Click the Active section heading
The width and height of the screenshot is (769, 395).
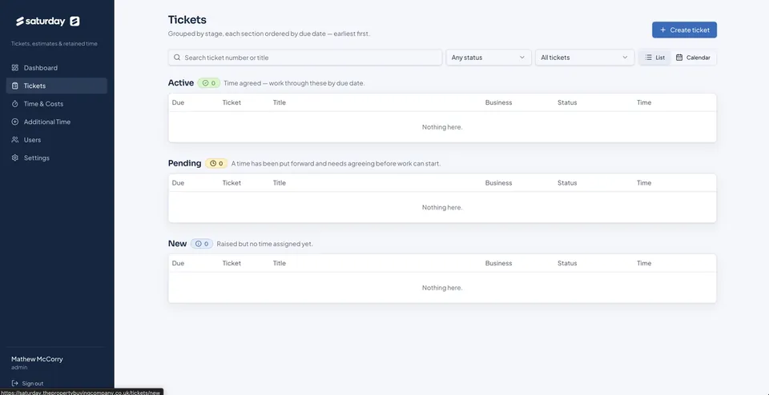point(181,82)
